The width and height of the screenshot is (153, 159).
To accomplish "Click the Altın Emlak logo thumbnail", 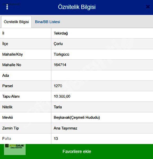I will tap(15, 149).
